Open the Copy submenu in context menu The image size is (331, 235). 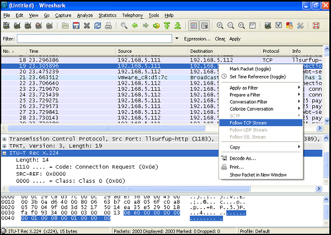click(x=261, y=147)
